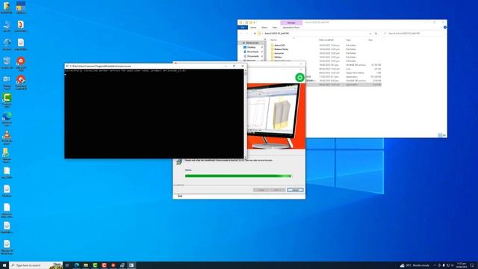The image size is (478, 269).
Task: Select the VLC media player desktop icon
Action: (7, 137)
